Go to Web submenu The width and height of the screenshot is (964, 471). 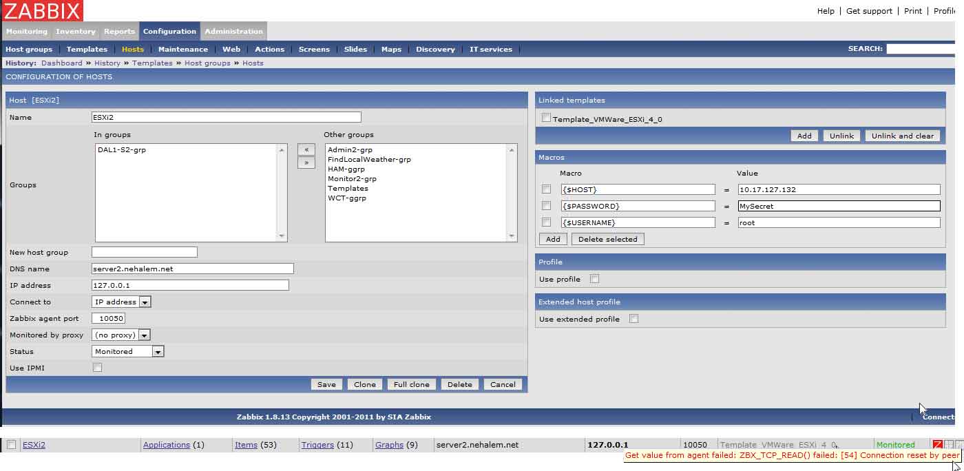(231, 50)
